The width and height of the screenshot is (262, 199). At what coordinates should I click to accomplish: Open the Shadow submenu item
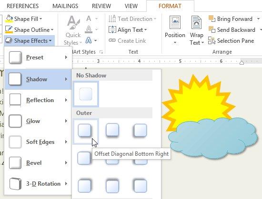[38, 79]
